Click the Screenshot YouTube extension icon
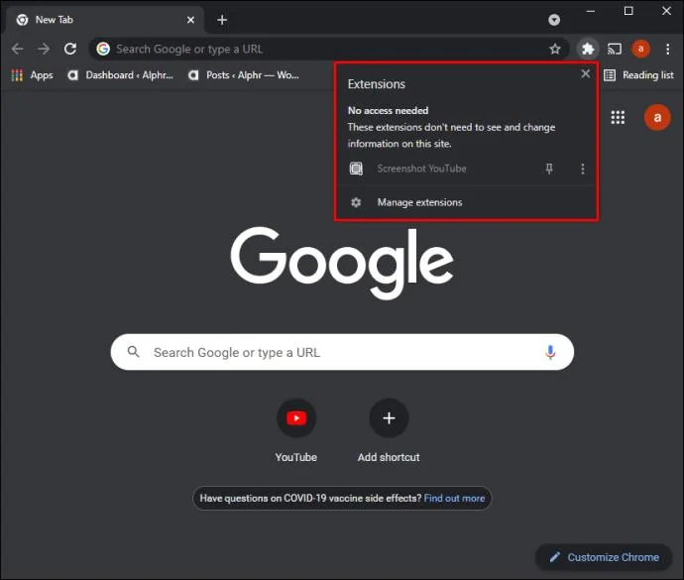Image resolution: width=684 pixels, height=580 pixels. click(x=356, y=169)
